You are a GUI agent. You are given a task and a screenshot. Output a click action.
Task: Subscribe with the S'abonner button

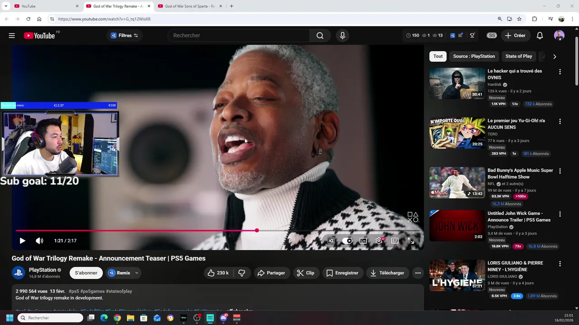[x=86, y=273]
